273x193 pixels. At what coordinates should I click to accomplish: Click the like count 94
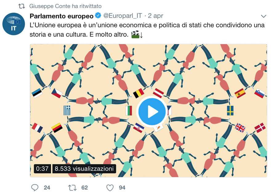point(122,187)
